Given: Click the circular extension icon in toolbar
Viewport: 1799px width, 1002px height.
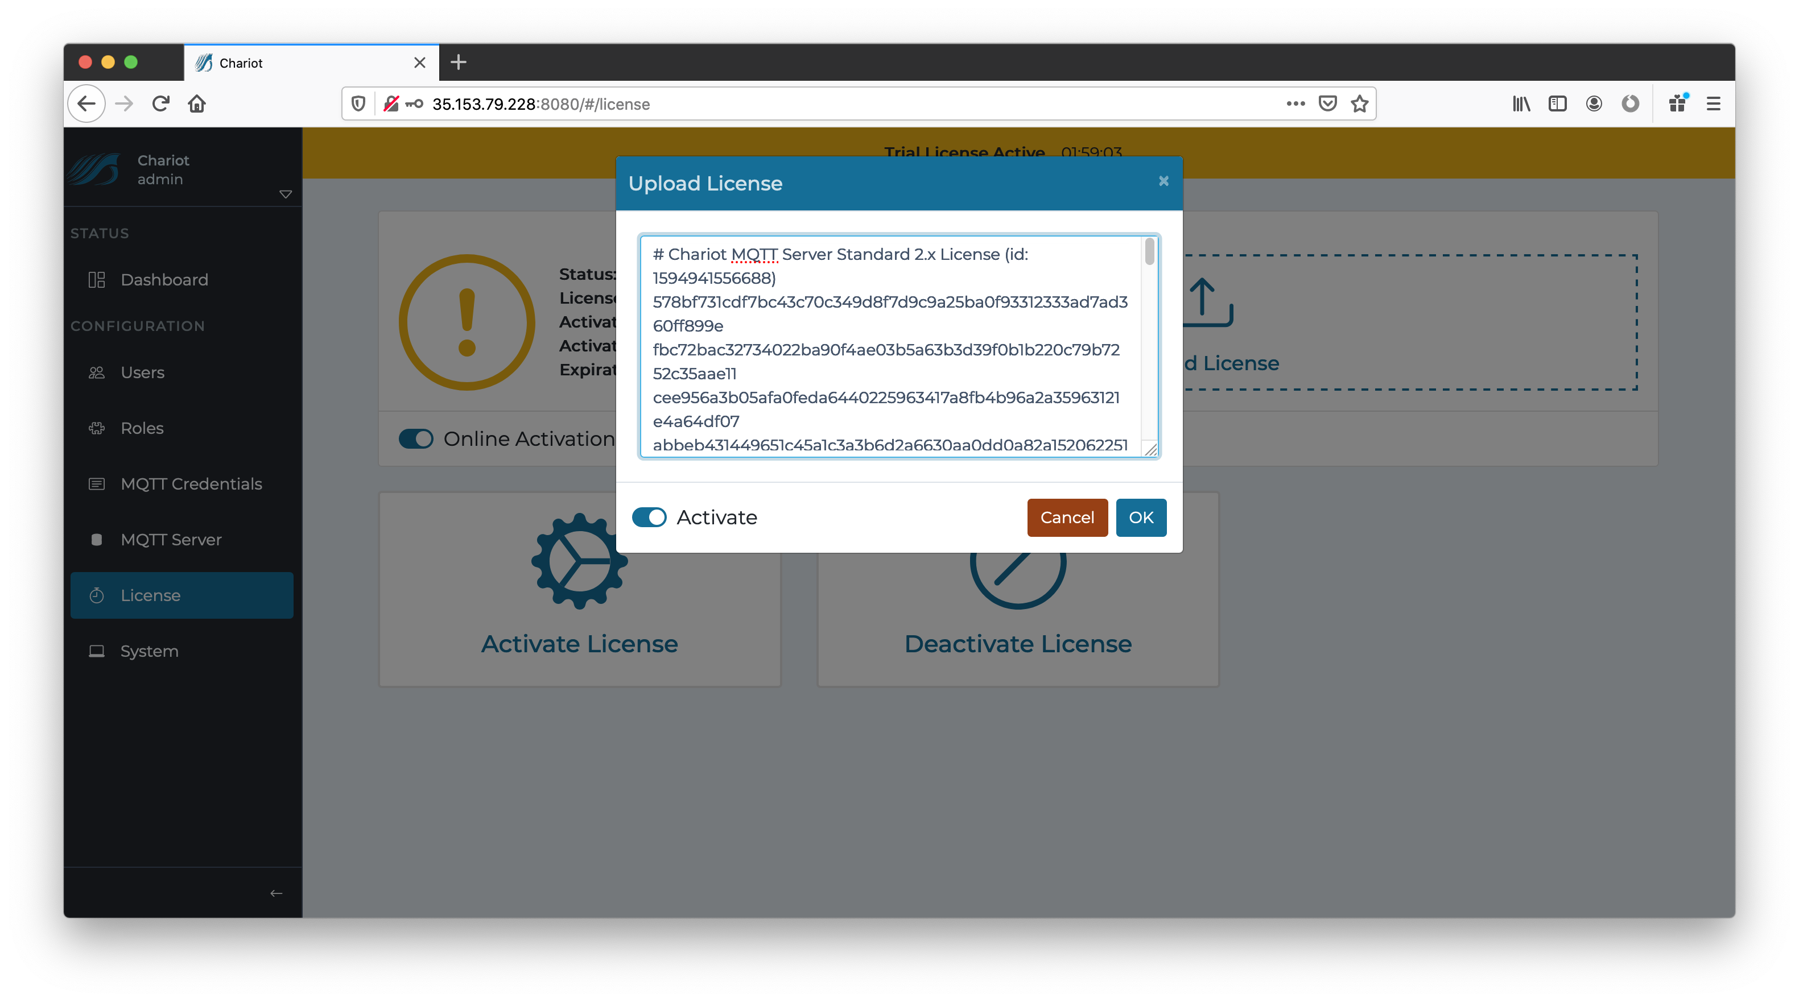Looking at the screenshot, I should [1630, 104].
